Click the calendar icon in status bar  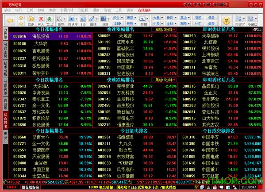[x=215, y=187]
